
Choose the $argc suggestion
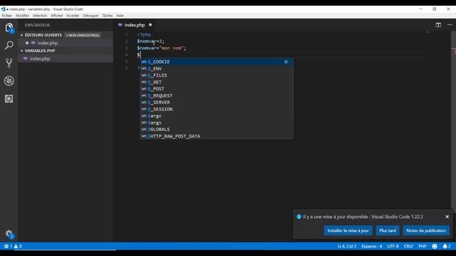pyautogui.click(x=217, y=116)
